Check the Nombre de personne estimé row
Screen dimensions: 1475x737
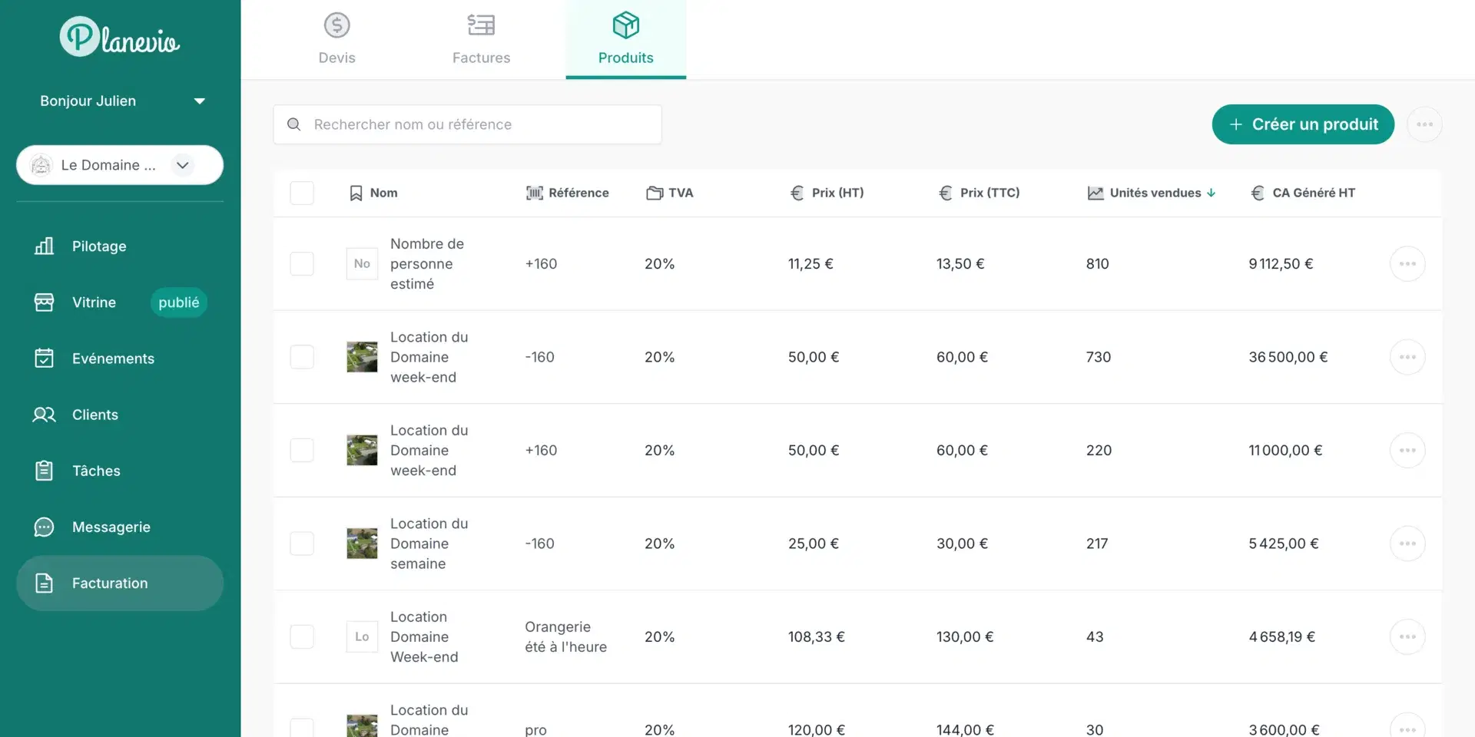click(302, 264)
